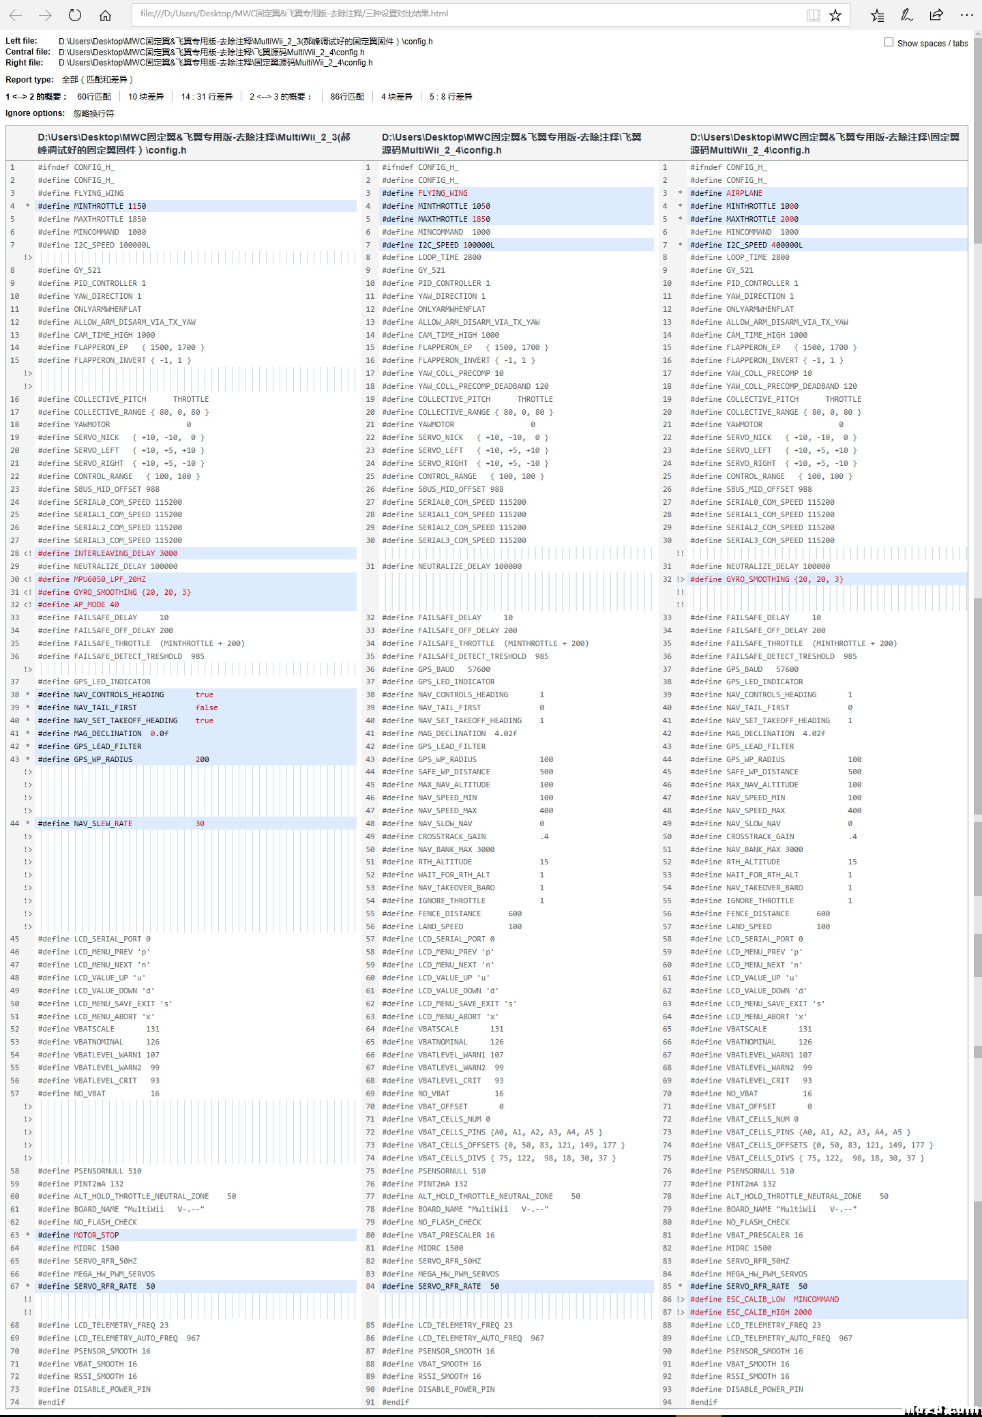Click the browser Back arrow
Screen dimensions: 982x1417
pyautogui.click(x=16, y=14)
